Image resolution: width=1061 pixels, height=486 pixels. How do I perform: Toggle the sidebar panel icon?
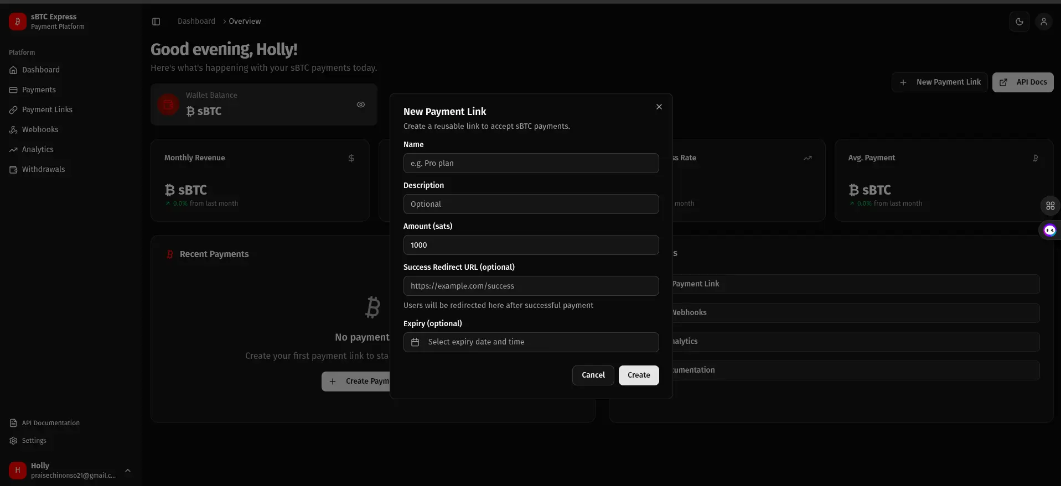click(x=156, y=22)
